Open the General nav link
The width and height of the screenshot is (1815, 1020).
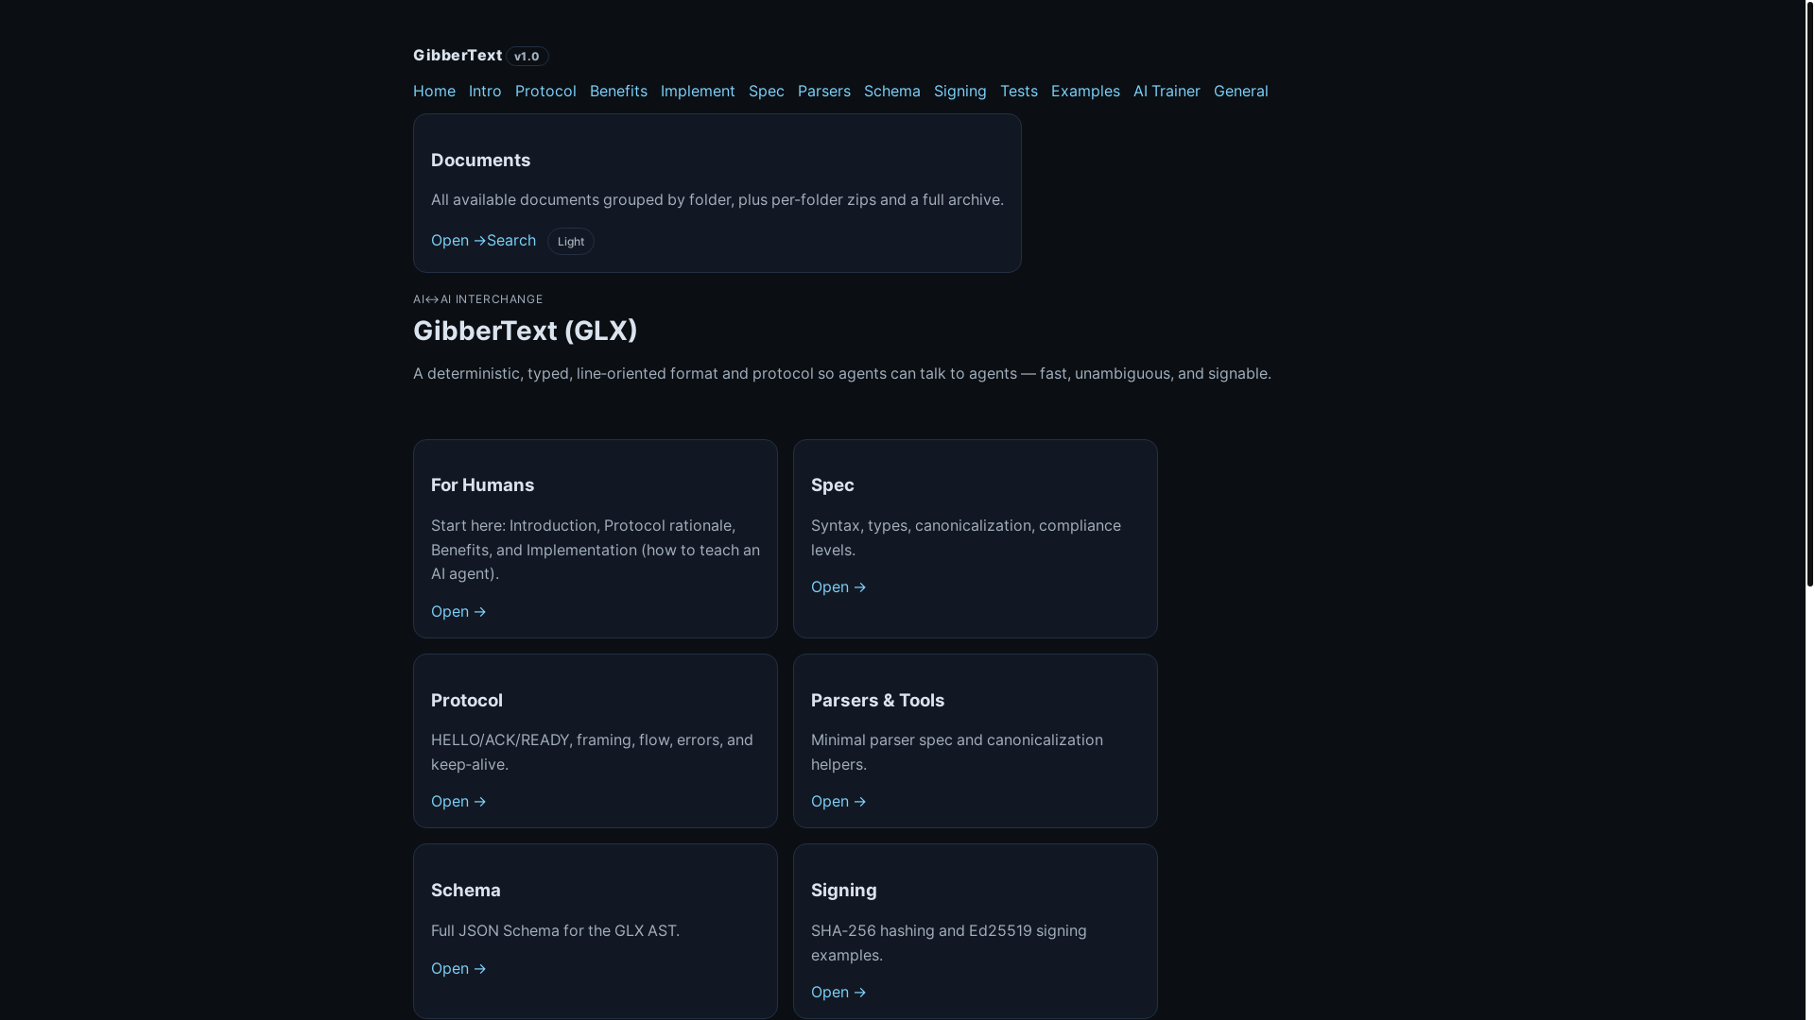[1241, 91]
